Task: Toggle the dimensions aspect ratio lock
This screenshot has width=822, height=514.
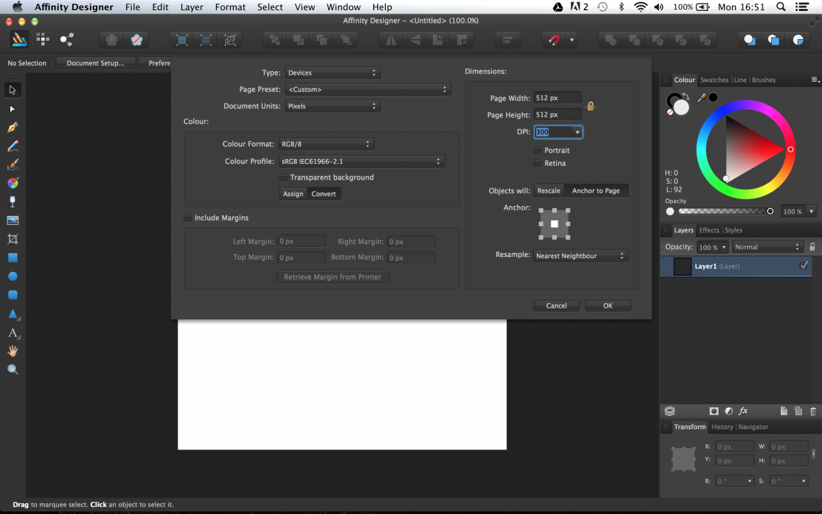Action: (590, 106)
